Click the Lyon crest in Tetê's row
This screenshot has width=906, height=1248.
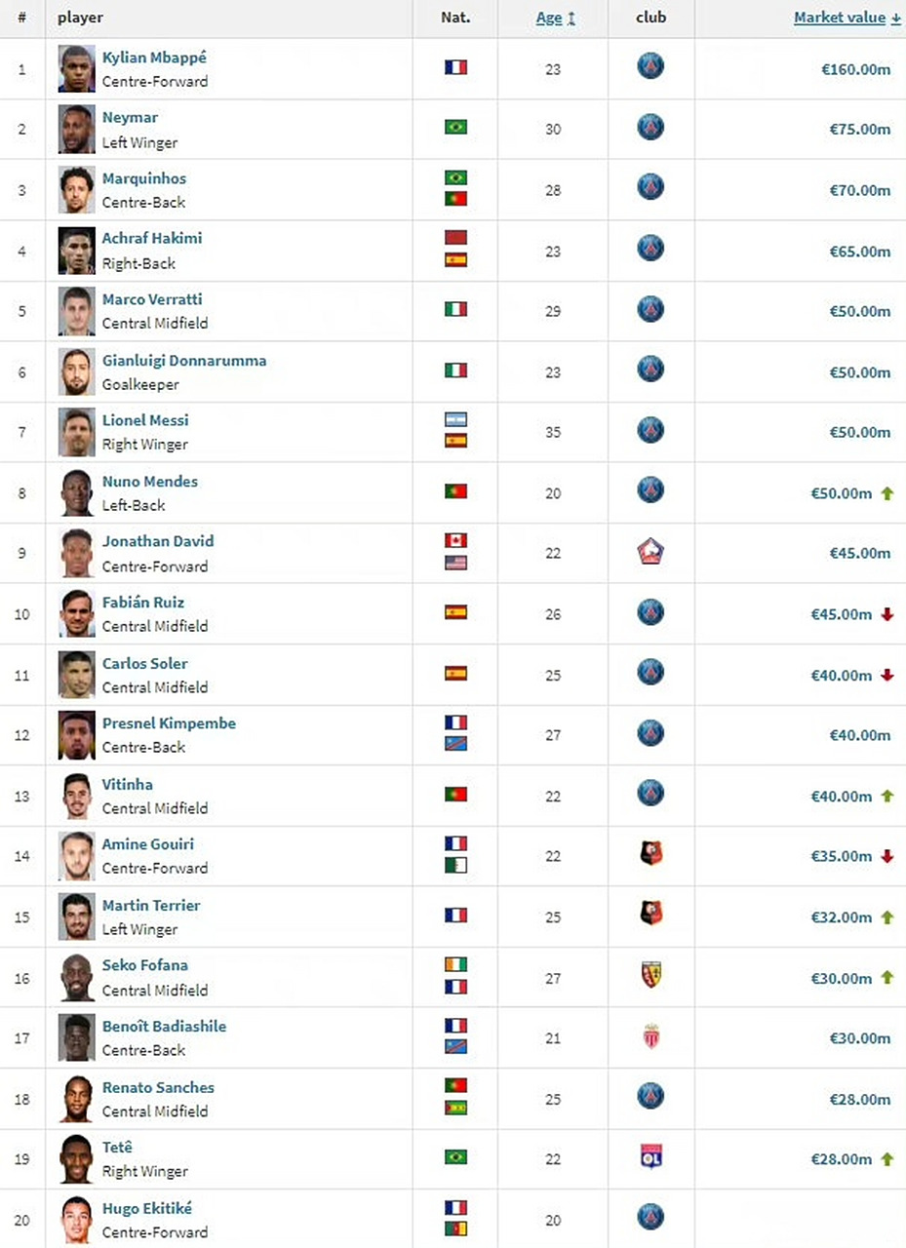point(650,1157)
